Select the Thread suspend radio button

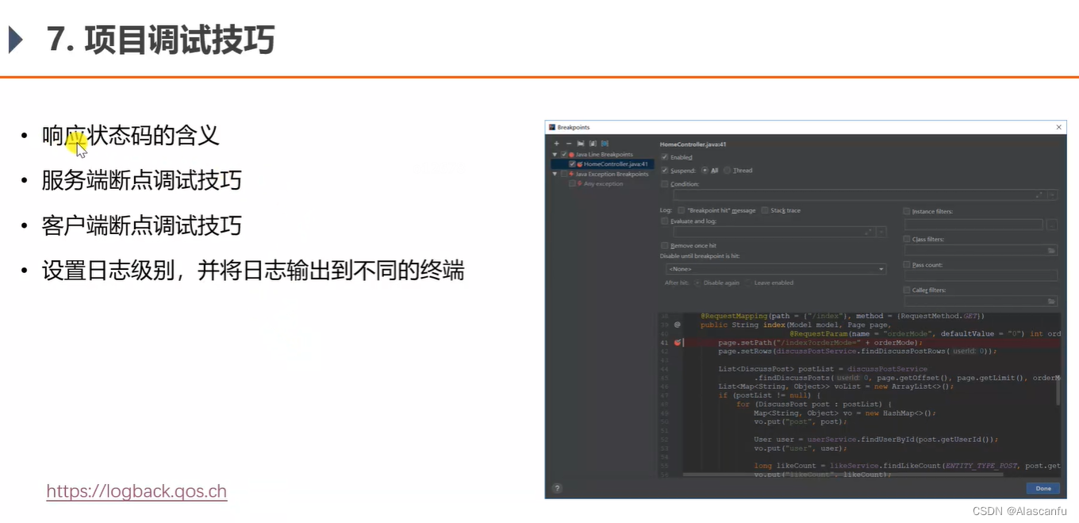pos(727,171)
